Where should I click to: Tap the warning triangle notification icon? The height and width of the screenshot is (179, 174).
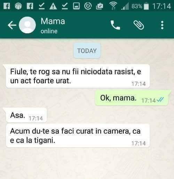point(53,6)
